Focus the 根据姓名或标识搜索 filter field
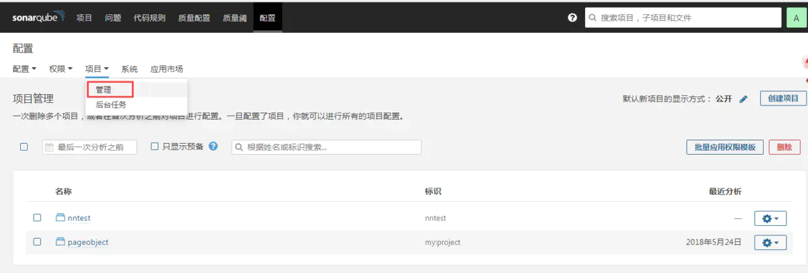The image size is (808, 273). tap(327, 147)
